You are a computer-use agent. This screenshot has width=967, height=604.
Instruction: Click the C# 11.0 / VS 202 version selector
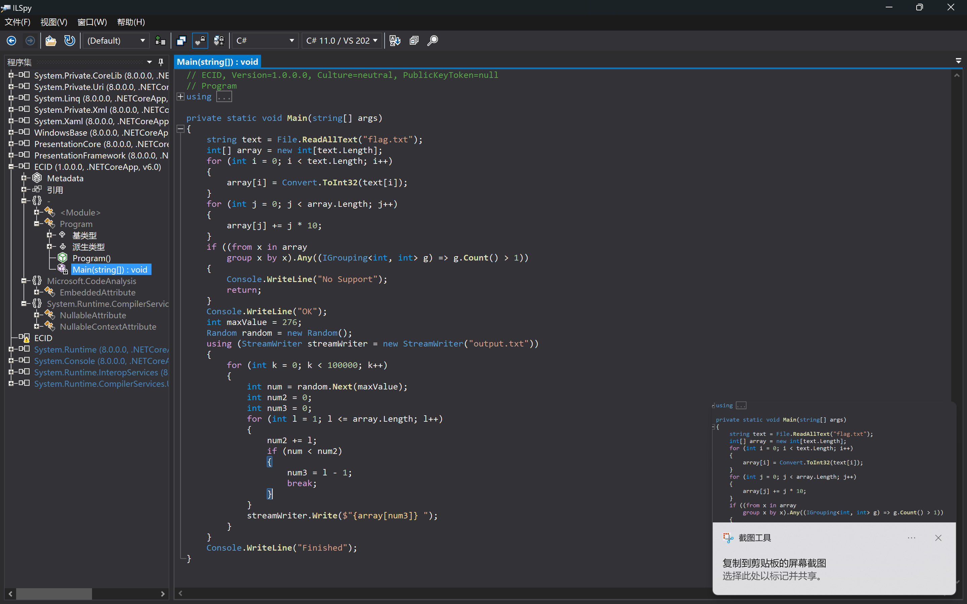342,41
